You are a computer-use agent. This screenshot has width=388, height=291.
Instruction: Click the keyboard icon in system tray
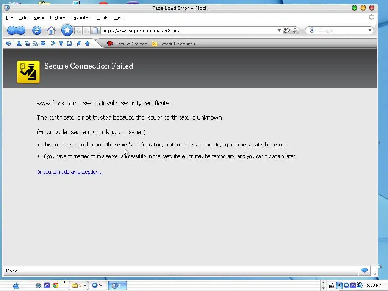coord(332,286)
